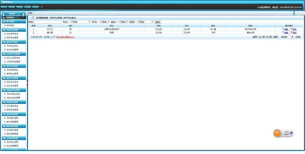
Task: Refresh the page with 刷新 button
Action: 27,7
